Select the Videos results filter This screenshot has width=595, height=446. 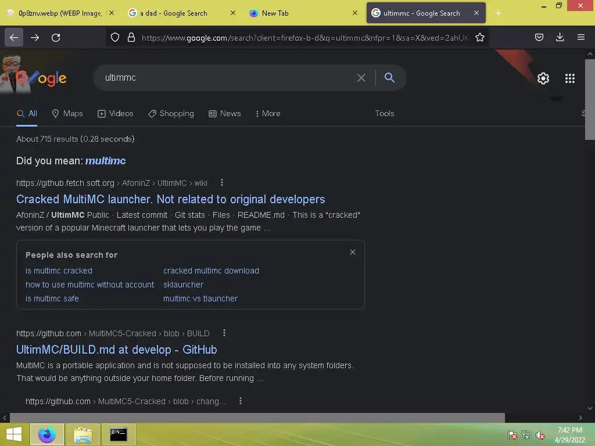tap(116, 113)
